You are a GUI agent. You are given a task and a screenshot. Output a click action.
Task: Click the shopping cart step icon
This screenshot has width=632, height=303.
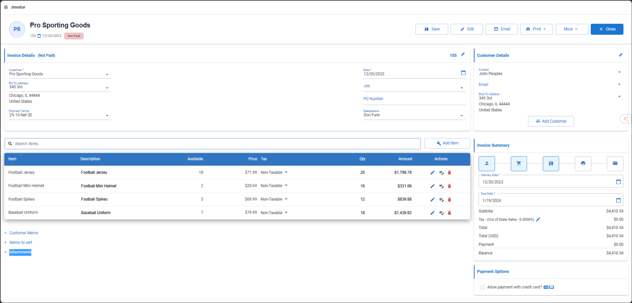pyautogui.click(x=519, y=163)
